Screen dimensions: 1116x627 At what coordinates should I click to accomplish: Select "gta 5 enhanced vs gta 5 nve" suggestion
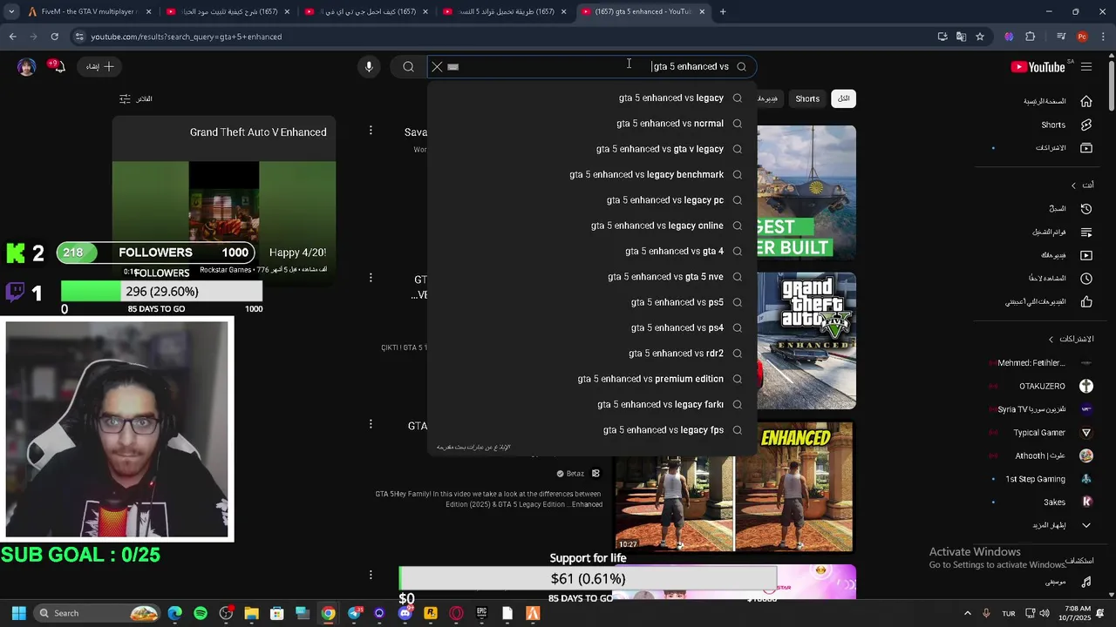(x=592, y=277)
